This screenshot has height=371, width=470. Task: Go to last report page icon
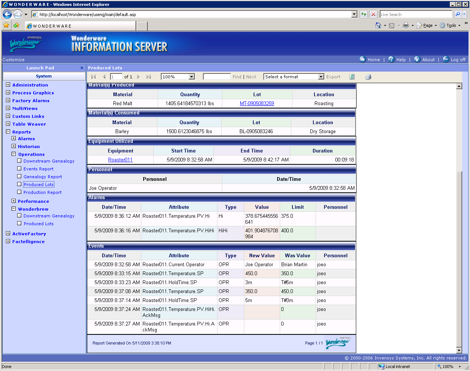[x=148, y=77]
